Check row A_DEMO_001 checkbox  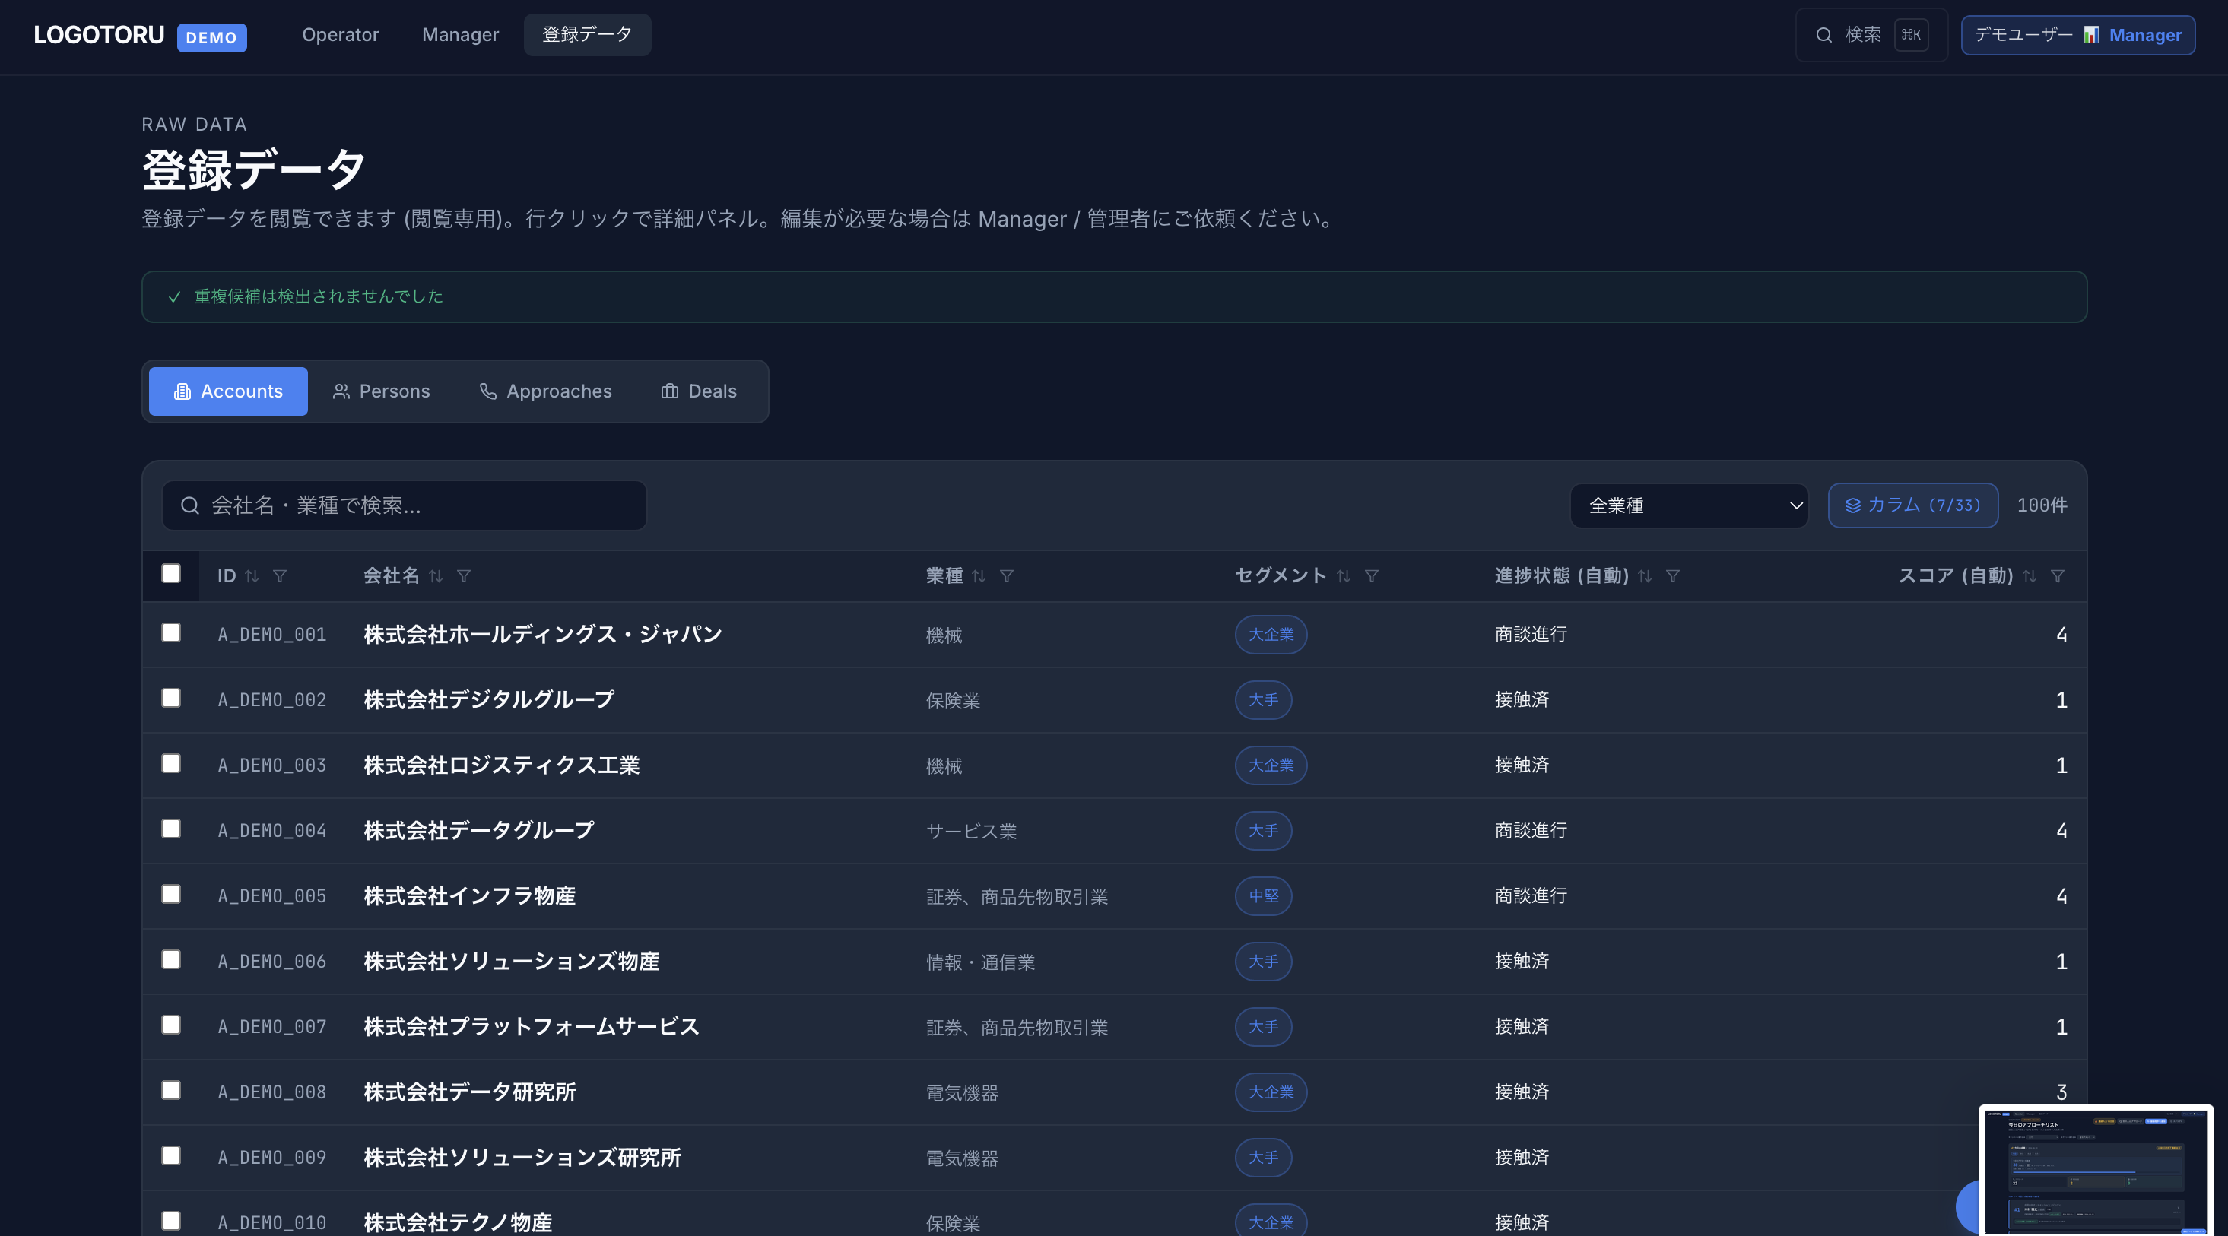click(x=171, y=632)
